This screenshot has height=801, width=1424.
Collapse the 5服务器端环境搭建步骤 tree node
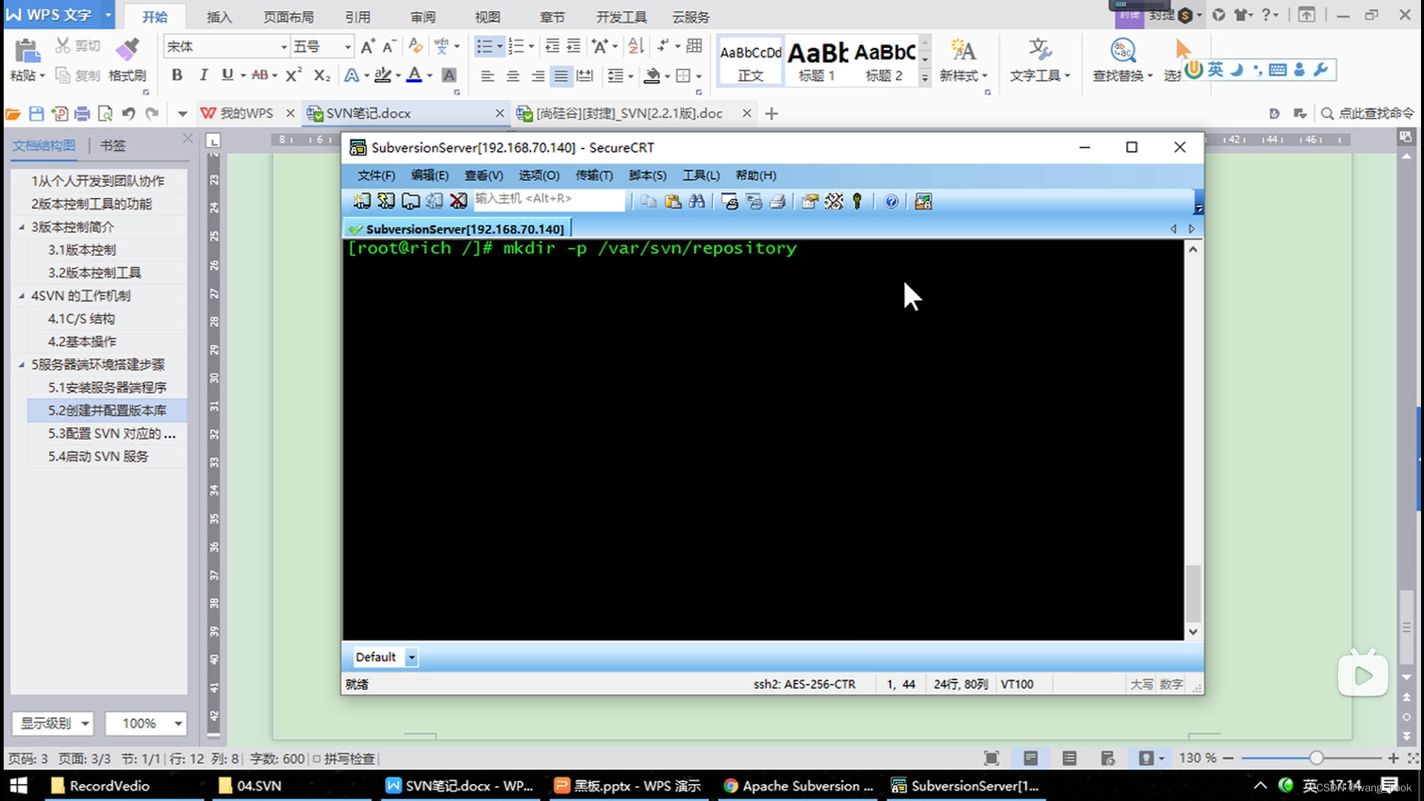tap(21, 364)
